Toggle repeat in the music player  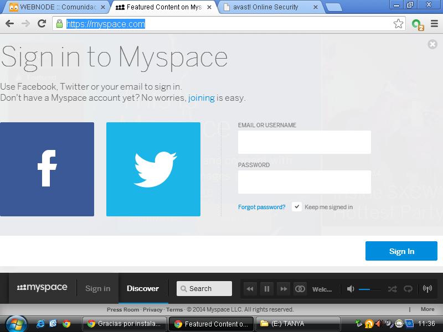tap(408, 289)
